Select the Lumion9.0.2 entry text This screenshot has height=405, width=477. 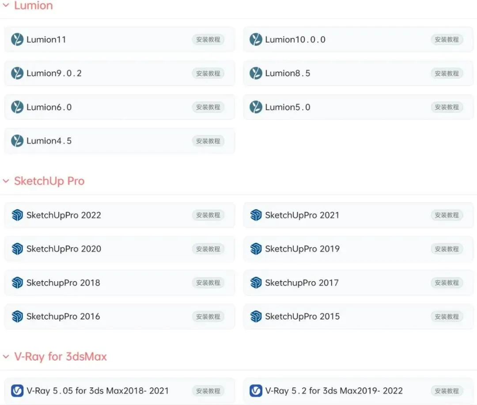pyautogui.click(x=54, y=73)
